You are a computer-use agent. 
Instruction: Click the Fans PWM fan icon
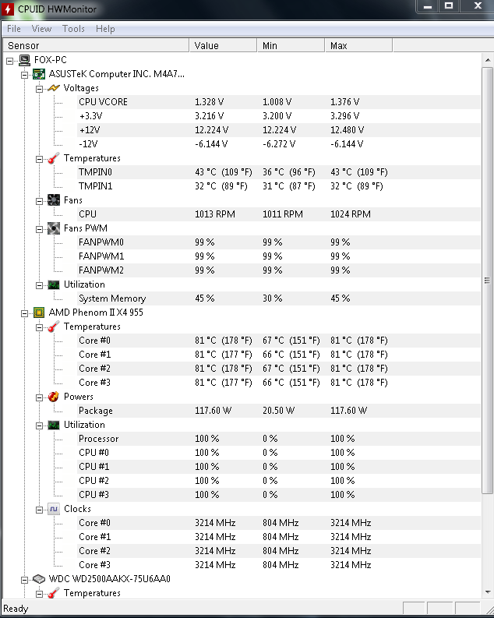(54, 228)
